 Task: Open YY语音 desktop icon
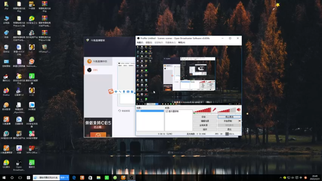pos(32,6)
